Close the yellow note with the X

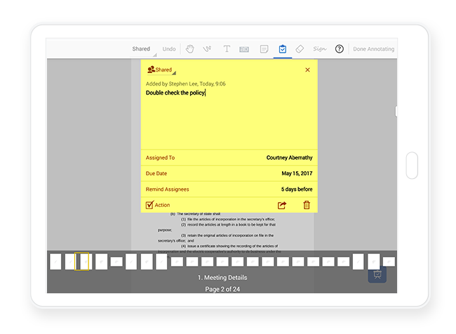[x=307, y=70]
